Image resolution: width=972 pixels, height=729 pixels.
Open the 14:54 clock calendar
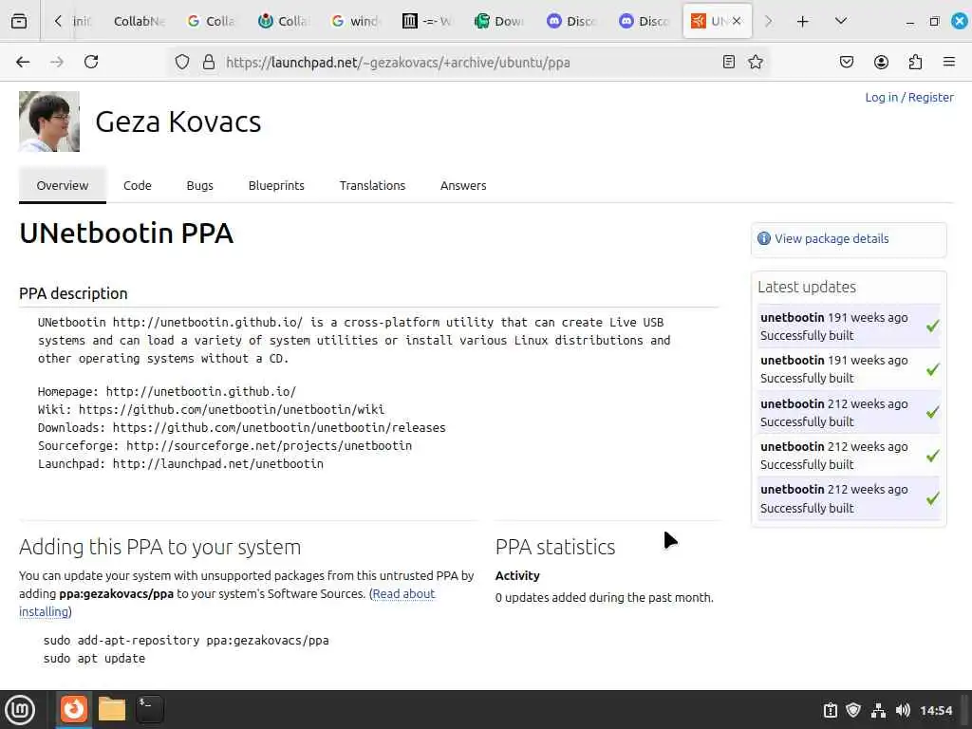point(935,710)
